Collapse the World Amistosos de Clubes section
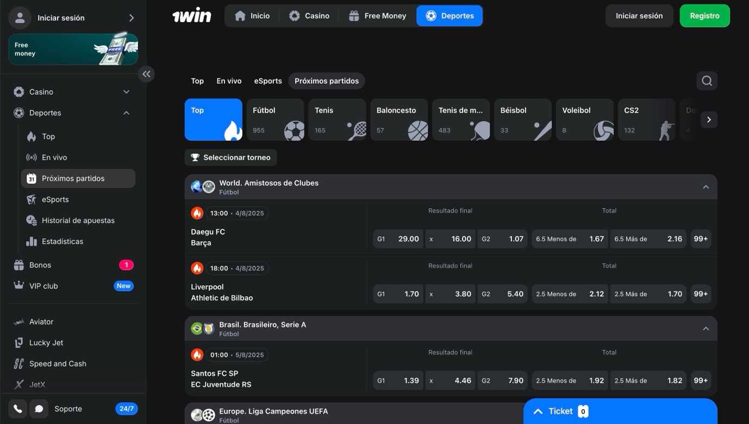Viewport: 749px width, 424px height. pos(704,185)
